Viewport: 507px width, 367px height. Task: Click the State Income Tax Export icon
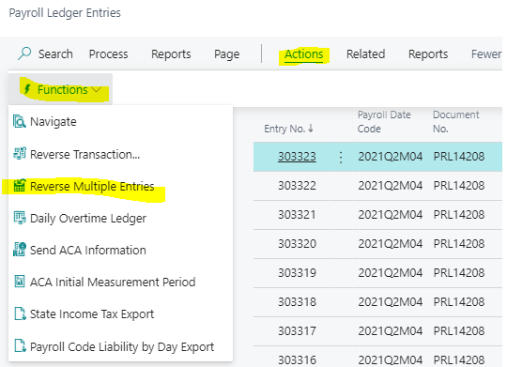point(20,313)
